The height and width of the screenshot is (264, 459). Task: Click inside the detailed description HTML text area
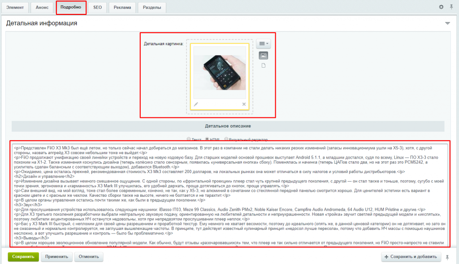[229, 195]
